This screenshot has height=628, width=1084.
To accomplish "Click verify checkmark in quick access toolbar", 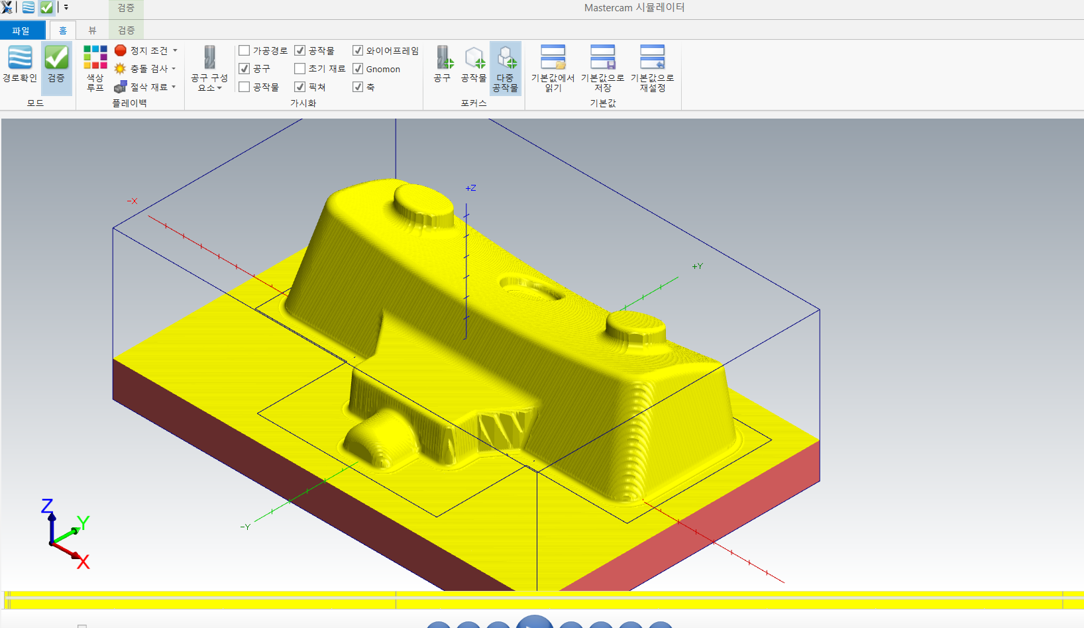I will pyautogui.click(x=46, y=7).
